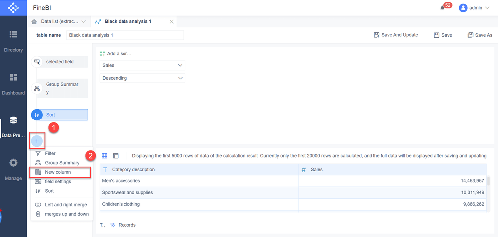Select the Group Summary step
This screenshot has height=237, width=498.
61,88
